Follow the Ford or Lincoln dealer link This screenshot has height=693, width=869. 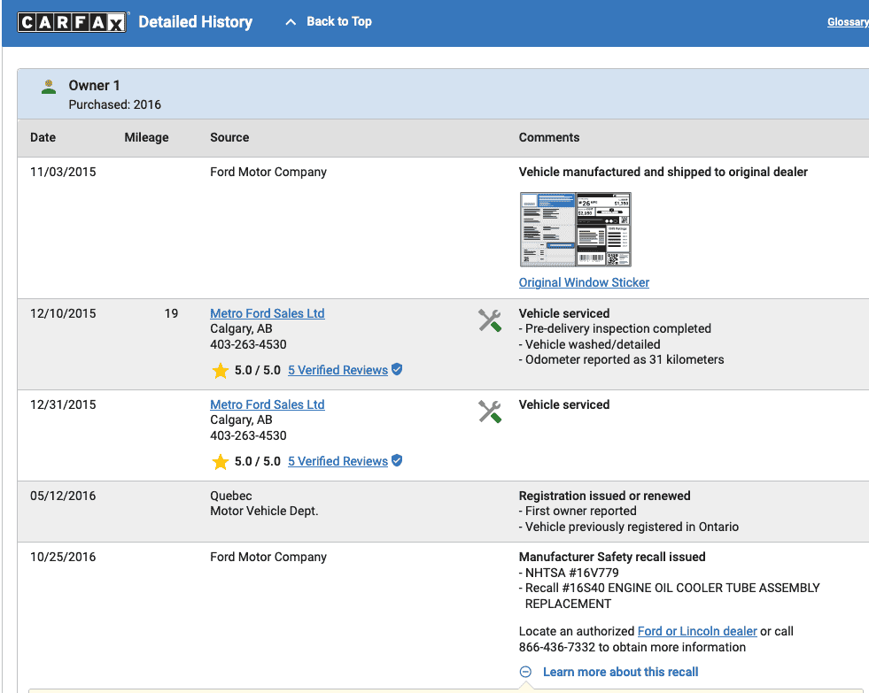[697, 631]
